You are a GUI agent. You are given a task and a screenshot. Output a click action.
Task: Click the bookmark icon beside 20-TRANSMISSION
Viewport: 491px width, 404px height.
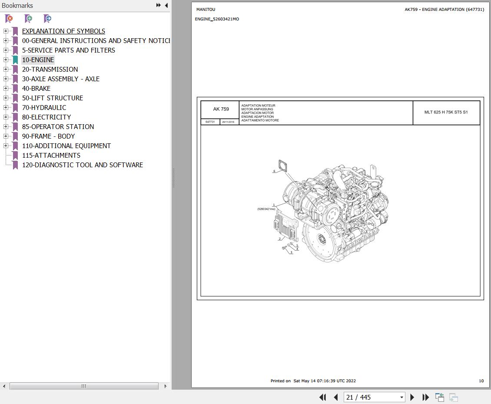coord(15,69)
